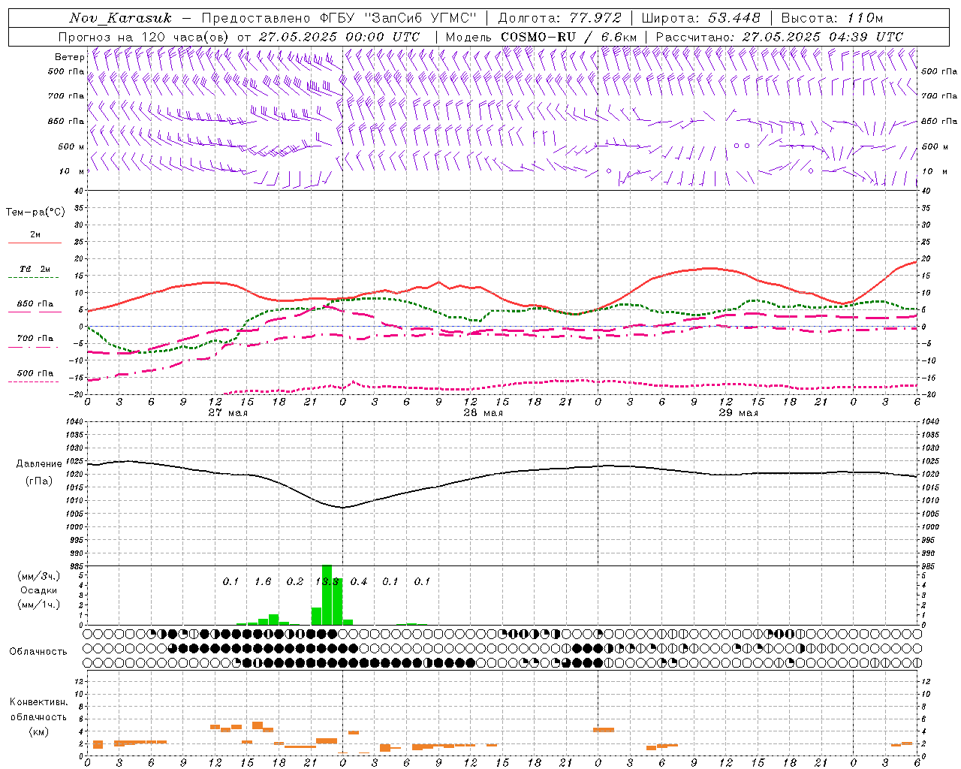Image resolution: width=961 pixels, height=769 pixels.
Task: Click the 'Модель COSMO-RU / 6.6км' label
Action: [x=541, y=37]
